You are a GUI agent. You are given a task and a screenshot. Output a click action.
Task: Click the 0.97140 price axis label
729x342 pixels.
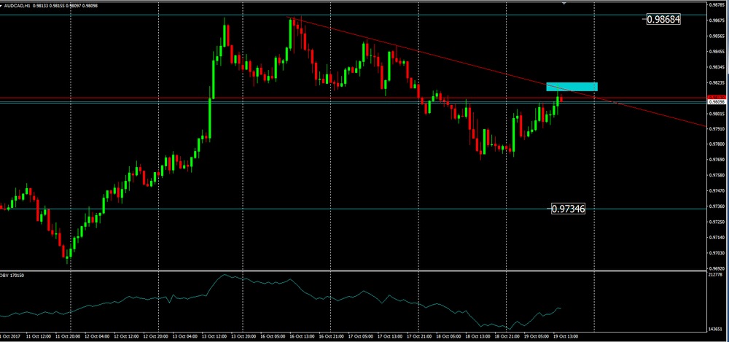(716, 237)
